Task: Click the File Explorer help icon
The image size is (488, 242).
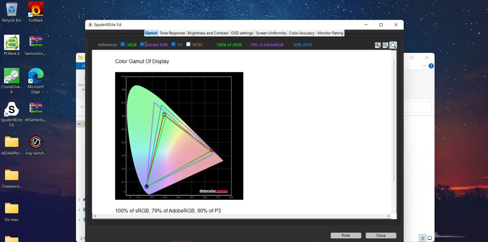Action: pyautogui.click(x=431, y=66)
